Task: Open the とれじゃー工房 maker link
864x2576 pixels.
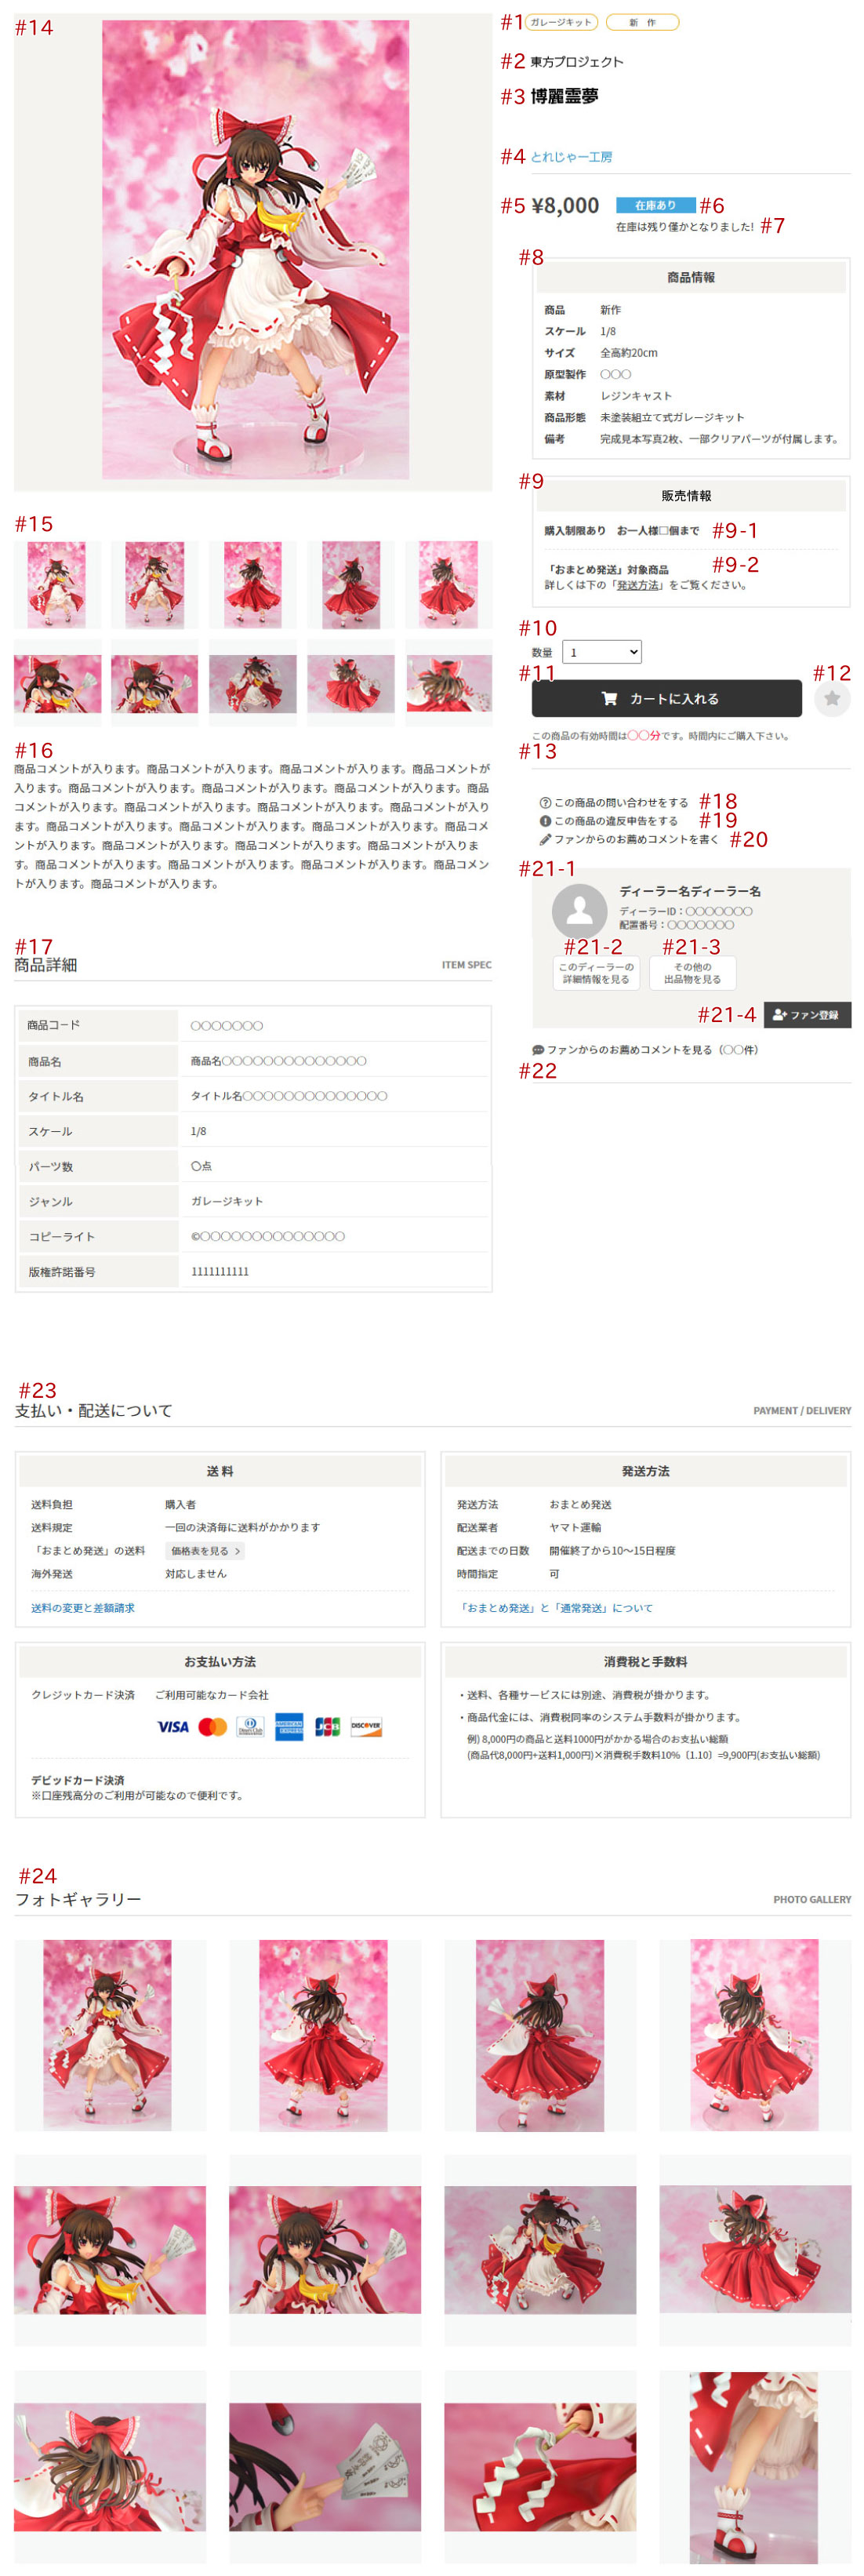Action: pyautogui.click(x=571, y=157)
